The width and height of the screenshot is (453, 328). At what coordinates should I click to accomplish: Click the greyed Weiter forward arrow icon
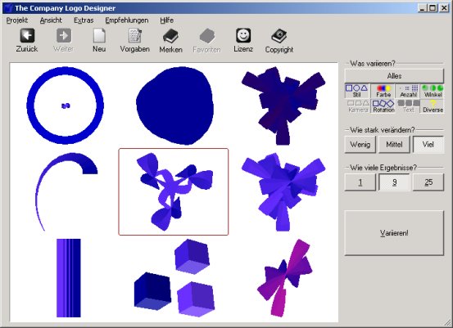[64, 35]
